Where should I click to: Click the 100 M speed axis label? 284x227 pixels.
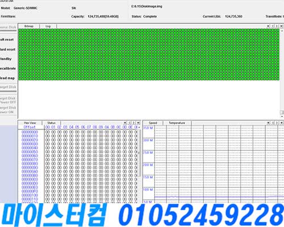(148, 190)
